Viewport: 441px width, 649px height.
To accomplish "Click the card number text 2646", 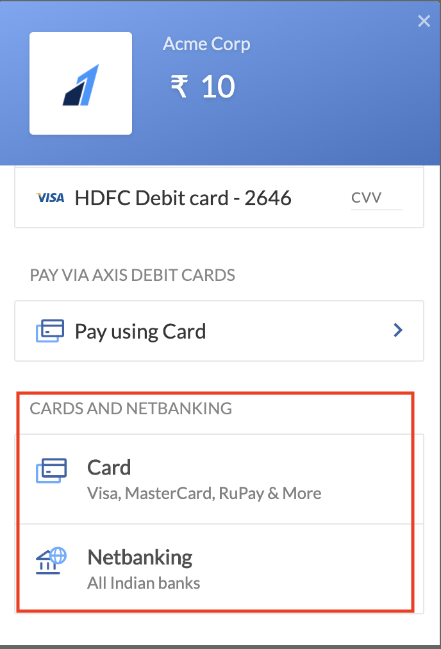I will (x=268, y=198).
